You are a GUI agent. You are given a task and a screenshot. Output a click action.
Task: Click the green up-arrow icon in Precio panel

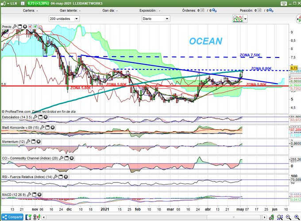[x=35, y=27]
